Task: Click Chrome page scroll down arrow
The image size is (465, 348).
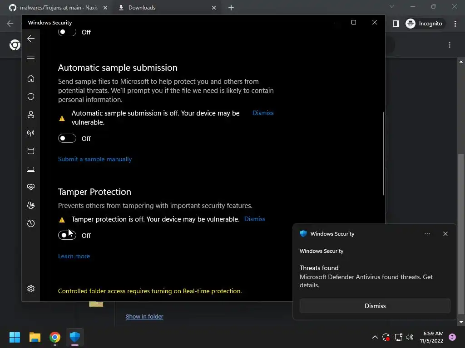Action: [461, 322]
